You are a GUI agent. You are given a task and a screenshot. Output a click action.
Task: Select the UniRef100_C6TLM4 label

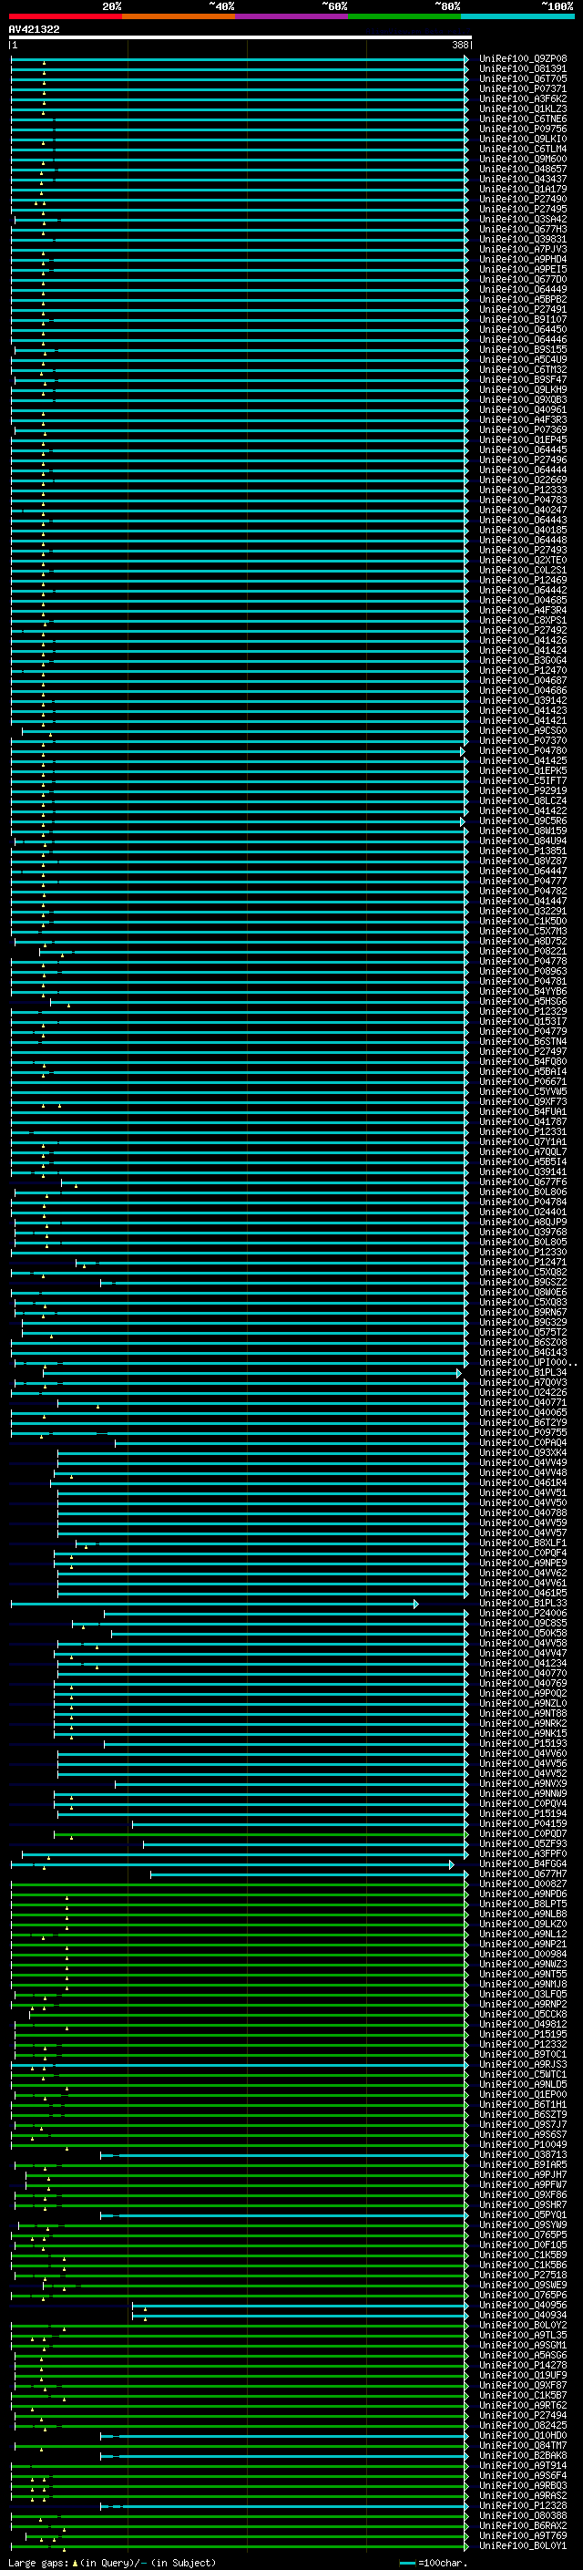pos(522,149)
